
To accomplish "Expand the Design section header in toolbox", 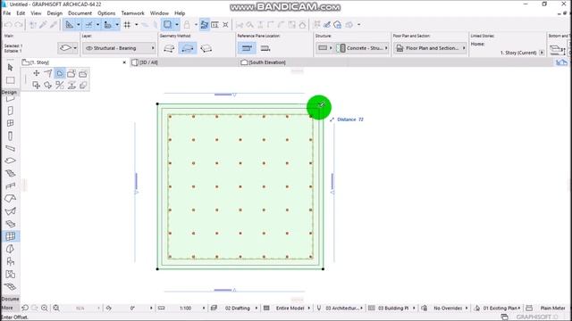I will coord(10,92).
